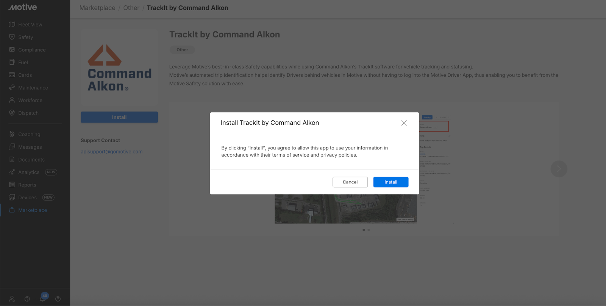Open the Reports menu item
The image size is (606, 306).
(27, 185)
